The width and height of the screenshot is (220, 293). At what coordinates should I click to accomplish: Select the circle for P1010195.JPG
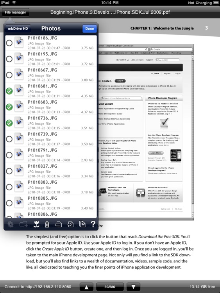9,59
